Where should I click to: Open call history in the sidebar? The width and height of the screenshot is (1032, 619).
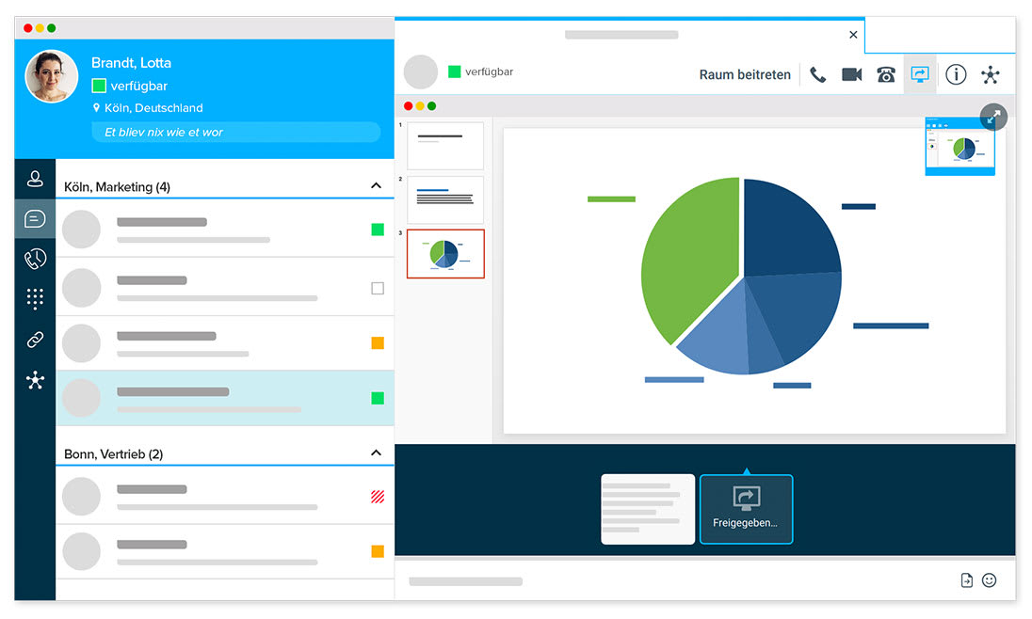coord(35,259)
